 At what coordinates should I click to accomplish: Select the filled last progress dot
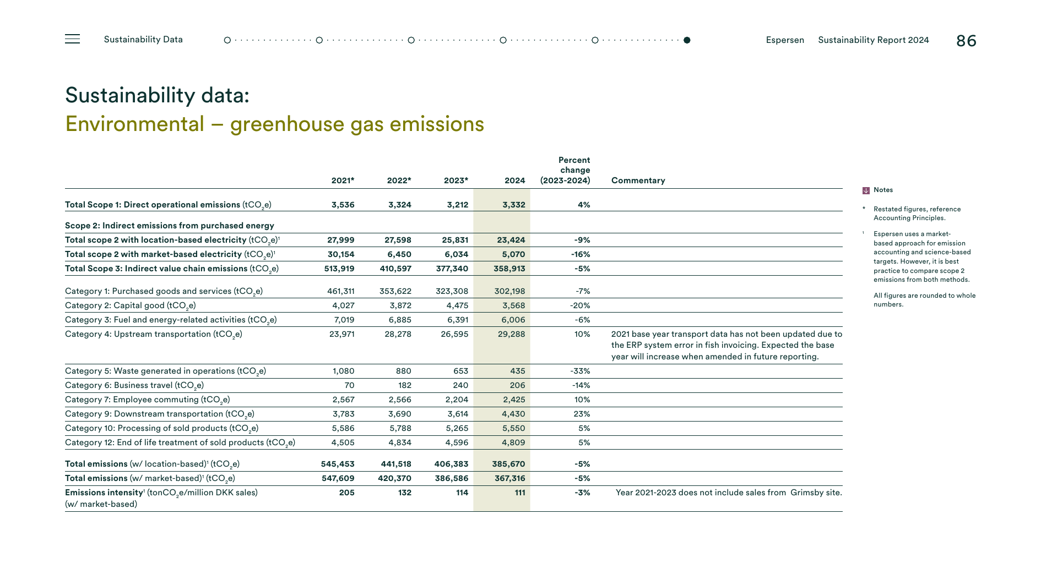(x=687, y=40)
